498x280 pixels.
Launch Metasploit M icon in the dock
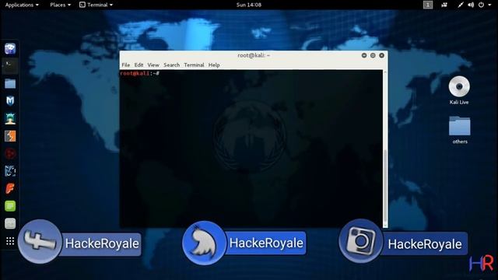click(10, 101)
